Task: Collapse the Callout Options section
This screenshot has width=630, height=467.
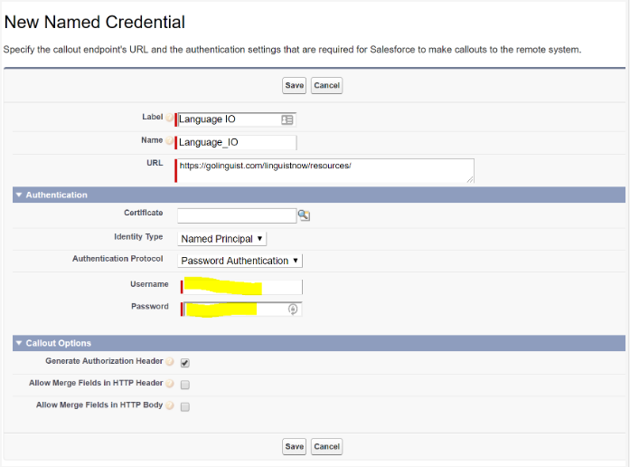Action: coord(18,344)
